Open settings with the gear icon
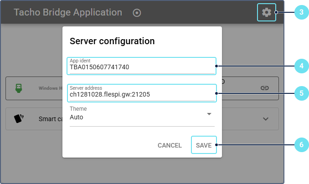 [x=267, y=12]
